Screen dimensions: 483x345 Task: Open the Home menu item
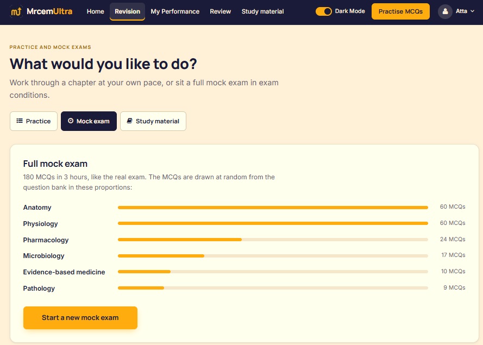[95, 11]
